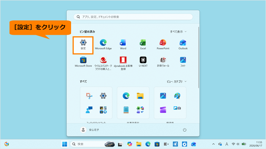Launch Microsoft Edge from pinned apps
This screenshot has width=266, height=149.
tap(103, 45)
